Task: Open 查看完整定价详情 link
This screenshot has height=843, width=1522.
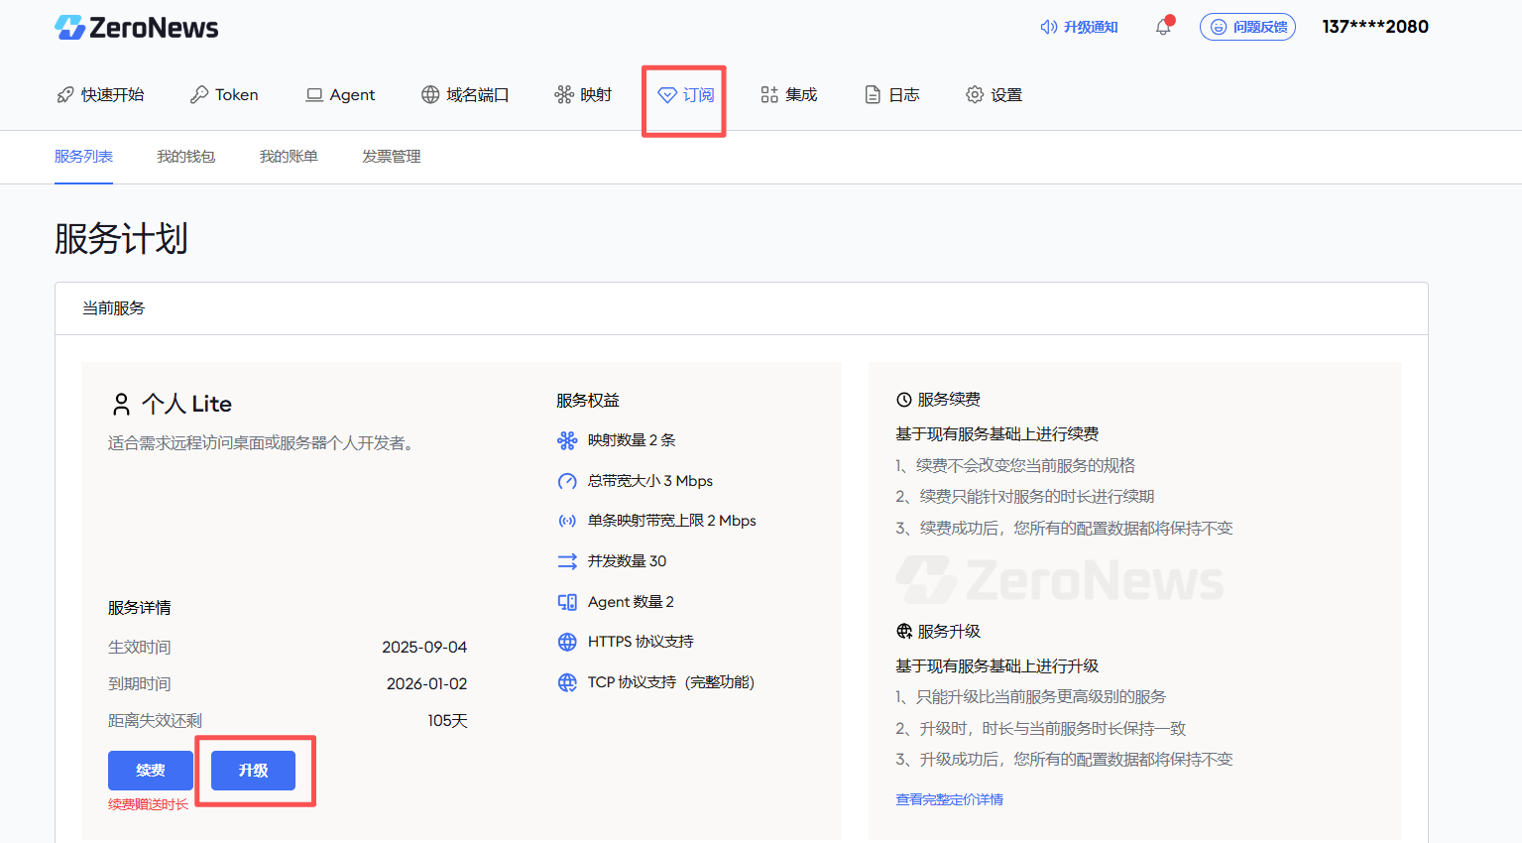Action: click(x=949, y=799)
